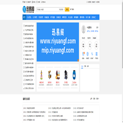Open the blue plastic barrel product image
Image resolution: width=123 pixels, height=123 pixels.
(x=74, y=75)
